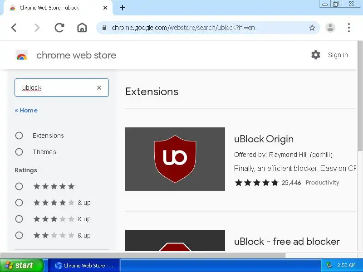
Task: Filter by four stars & up
Action: click(x=19, y=203)
